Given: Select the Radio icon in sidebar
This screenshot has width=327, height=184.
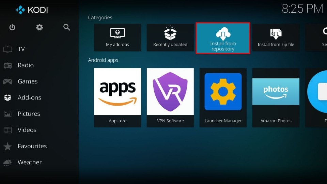Looking at the screenshot, I should (8, 65).
